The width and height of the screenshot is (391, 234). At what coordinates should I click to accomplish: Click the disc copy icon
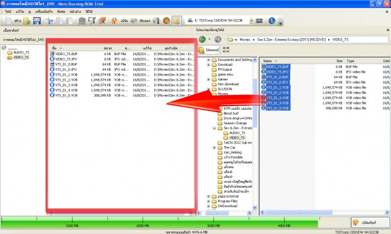coord(134,21)
